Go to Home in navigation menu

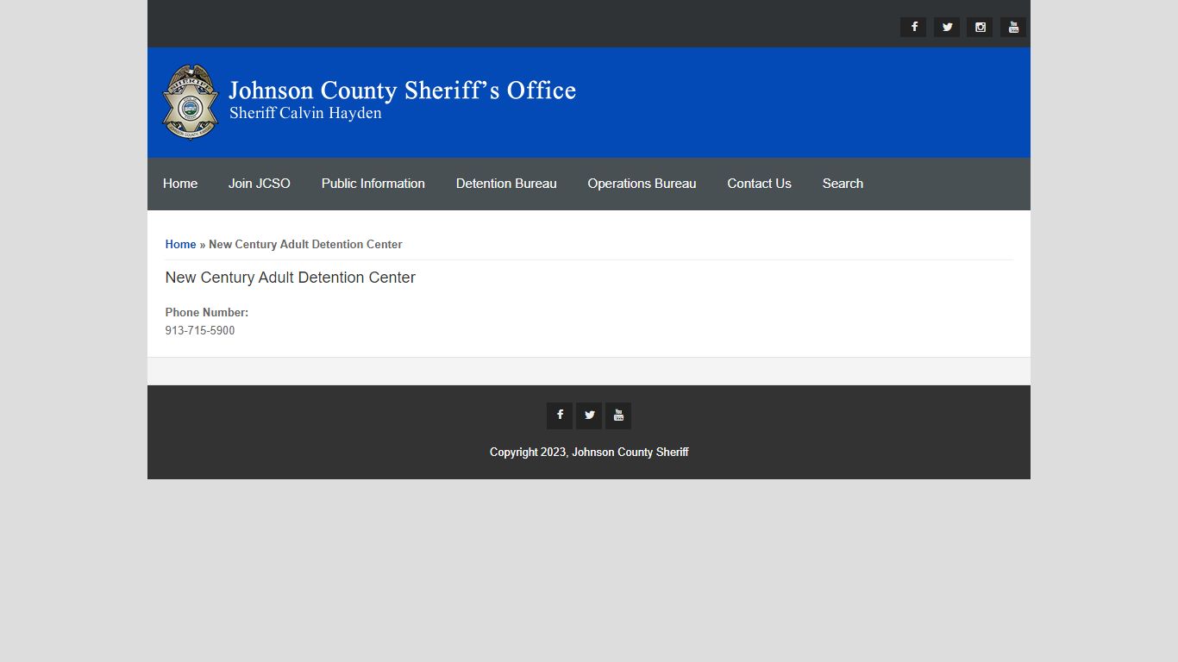coord(180,184)
